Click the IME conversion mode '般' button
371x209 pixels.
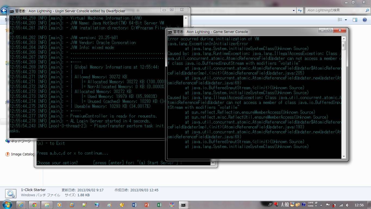(x=287, y=205)
